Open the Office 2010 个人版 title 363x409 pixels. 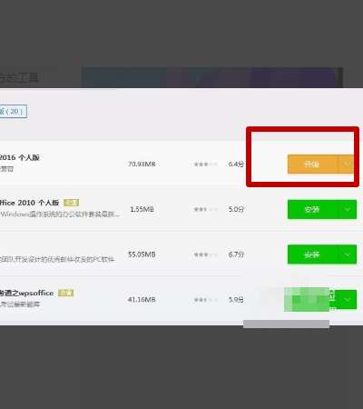pyautogui.click(x=29, y=203)
